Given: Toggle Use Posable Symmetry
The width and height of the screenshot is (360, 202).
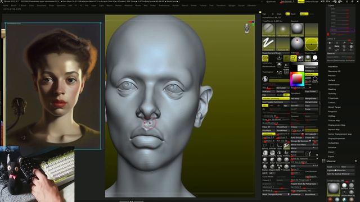Looking at the screenshot, I should point(276,102).
